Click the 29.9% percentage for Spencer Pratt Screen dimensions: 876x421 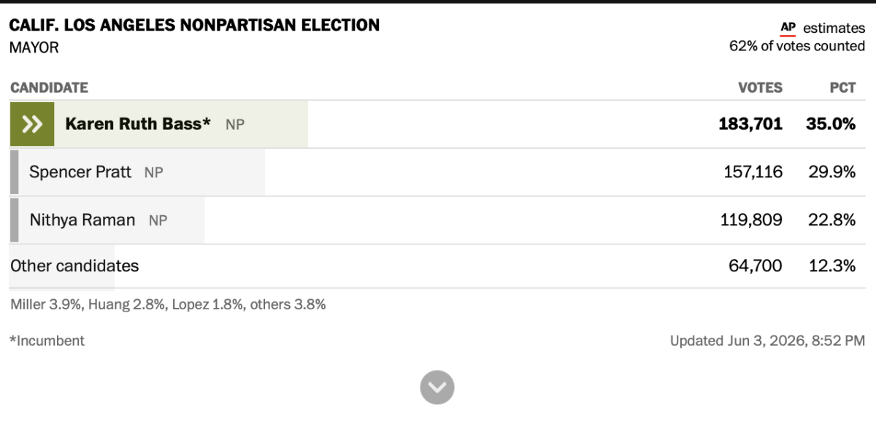tap(831, 172)
